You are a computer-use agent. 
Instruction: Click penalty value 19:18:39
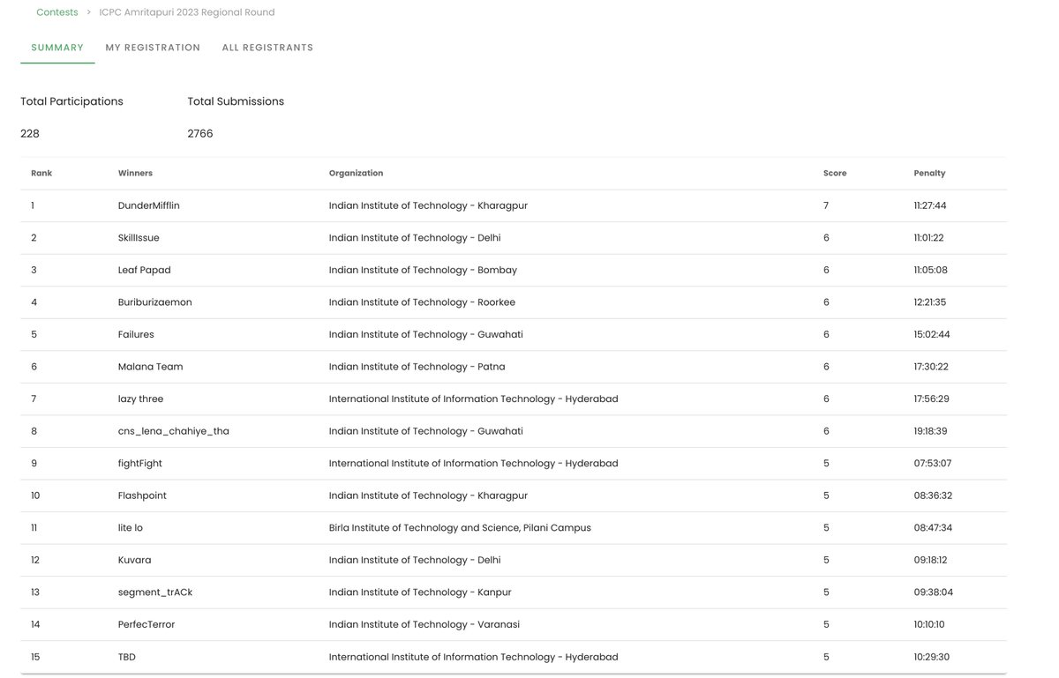pos(931,431)
